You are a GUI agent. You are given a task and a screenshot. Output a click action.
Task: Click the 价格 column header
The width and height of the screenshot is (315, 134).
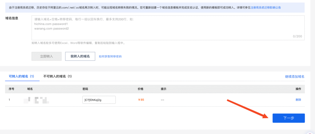pos(140,89)
